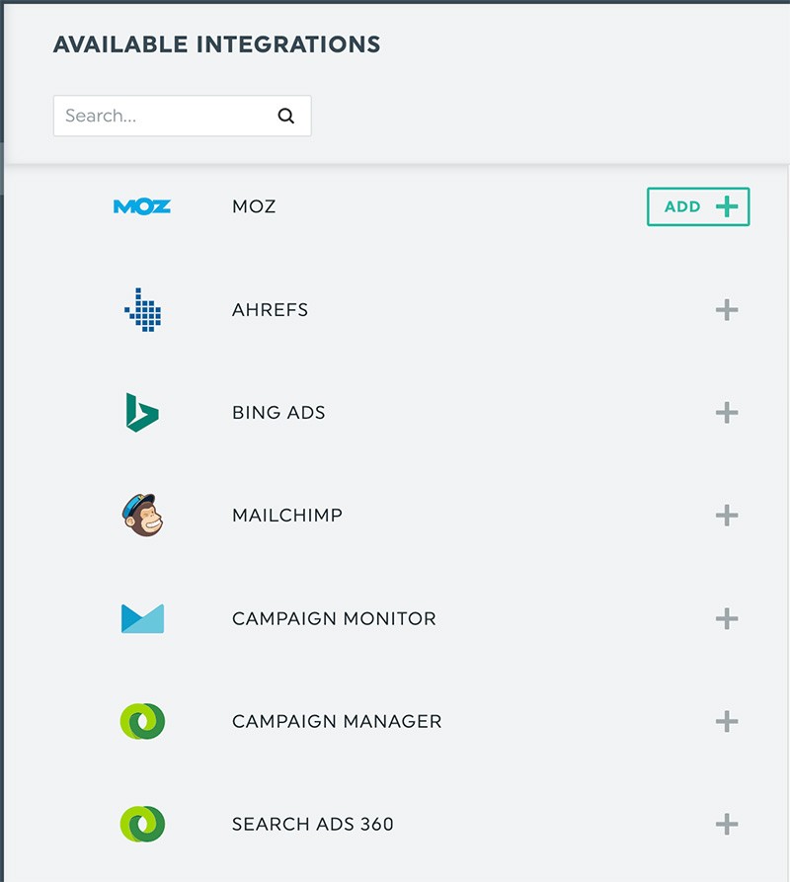The height and width of the screenshot is (882, 790).
Task: Add Bing Ads using plus icon
Action: pos(727,413)
